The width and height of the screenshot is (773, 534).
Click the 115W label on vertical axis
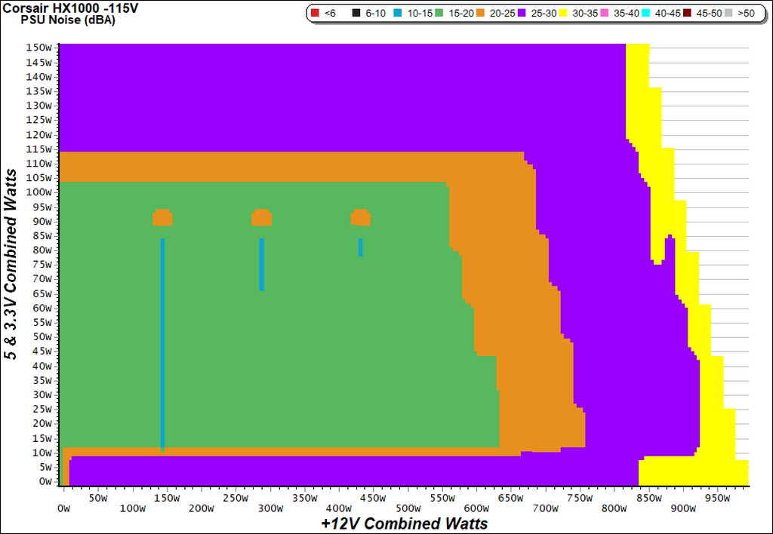click(38, 149)
